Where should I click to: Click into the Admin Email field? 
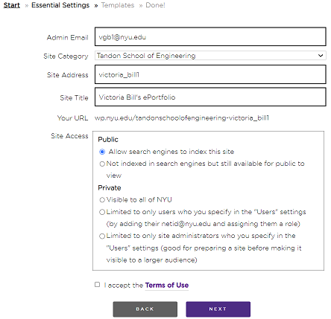[x=210, y=36]
